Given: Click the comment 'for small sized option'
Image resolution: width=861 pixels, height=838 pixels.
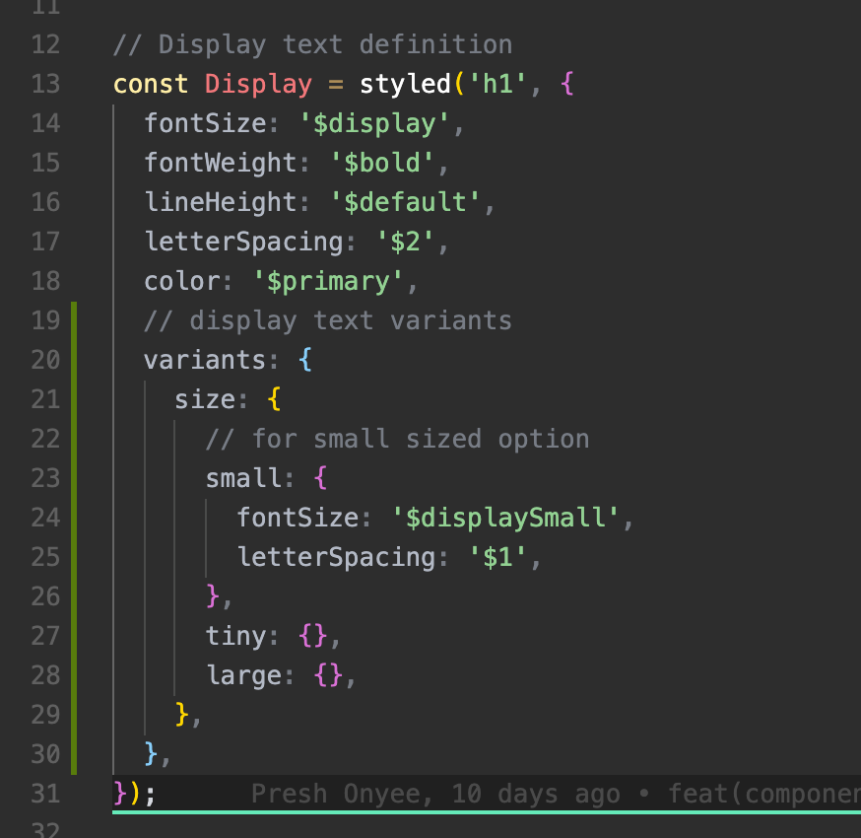Looking at the screenshot, I should click(x=399, y=439).
